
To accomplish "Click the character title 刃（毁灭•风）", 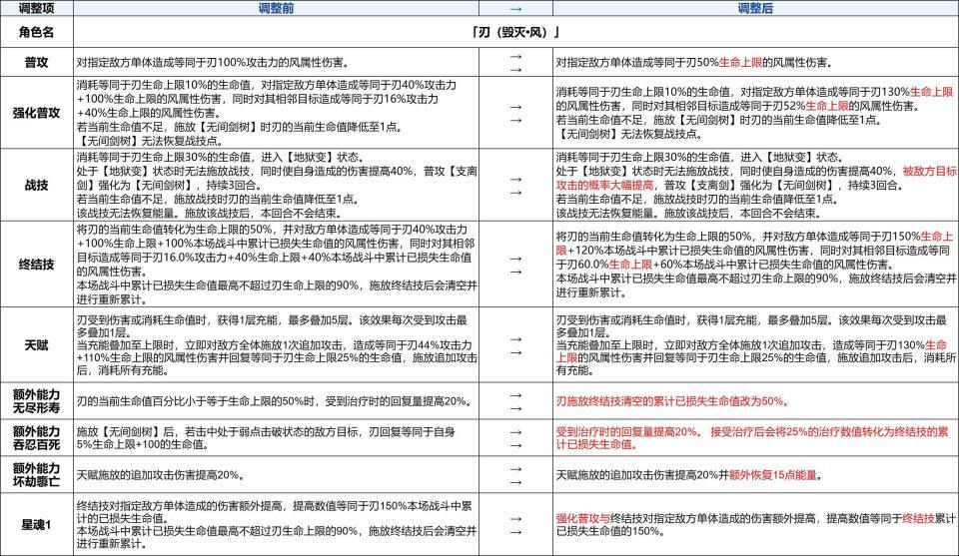I will 515,32.
